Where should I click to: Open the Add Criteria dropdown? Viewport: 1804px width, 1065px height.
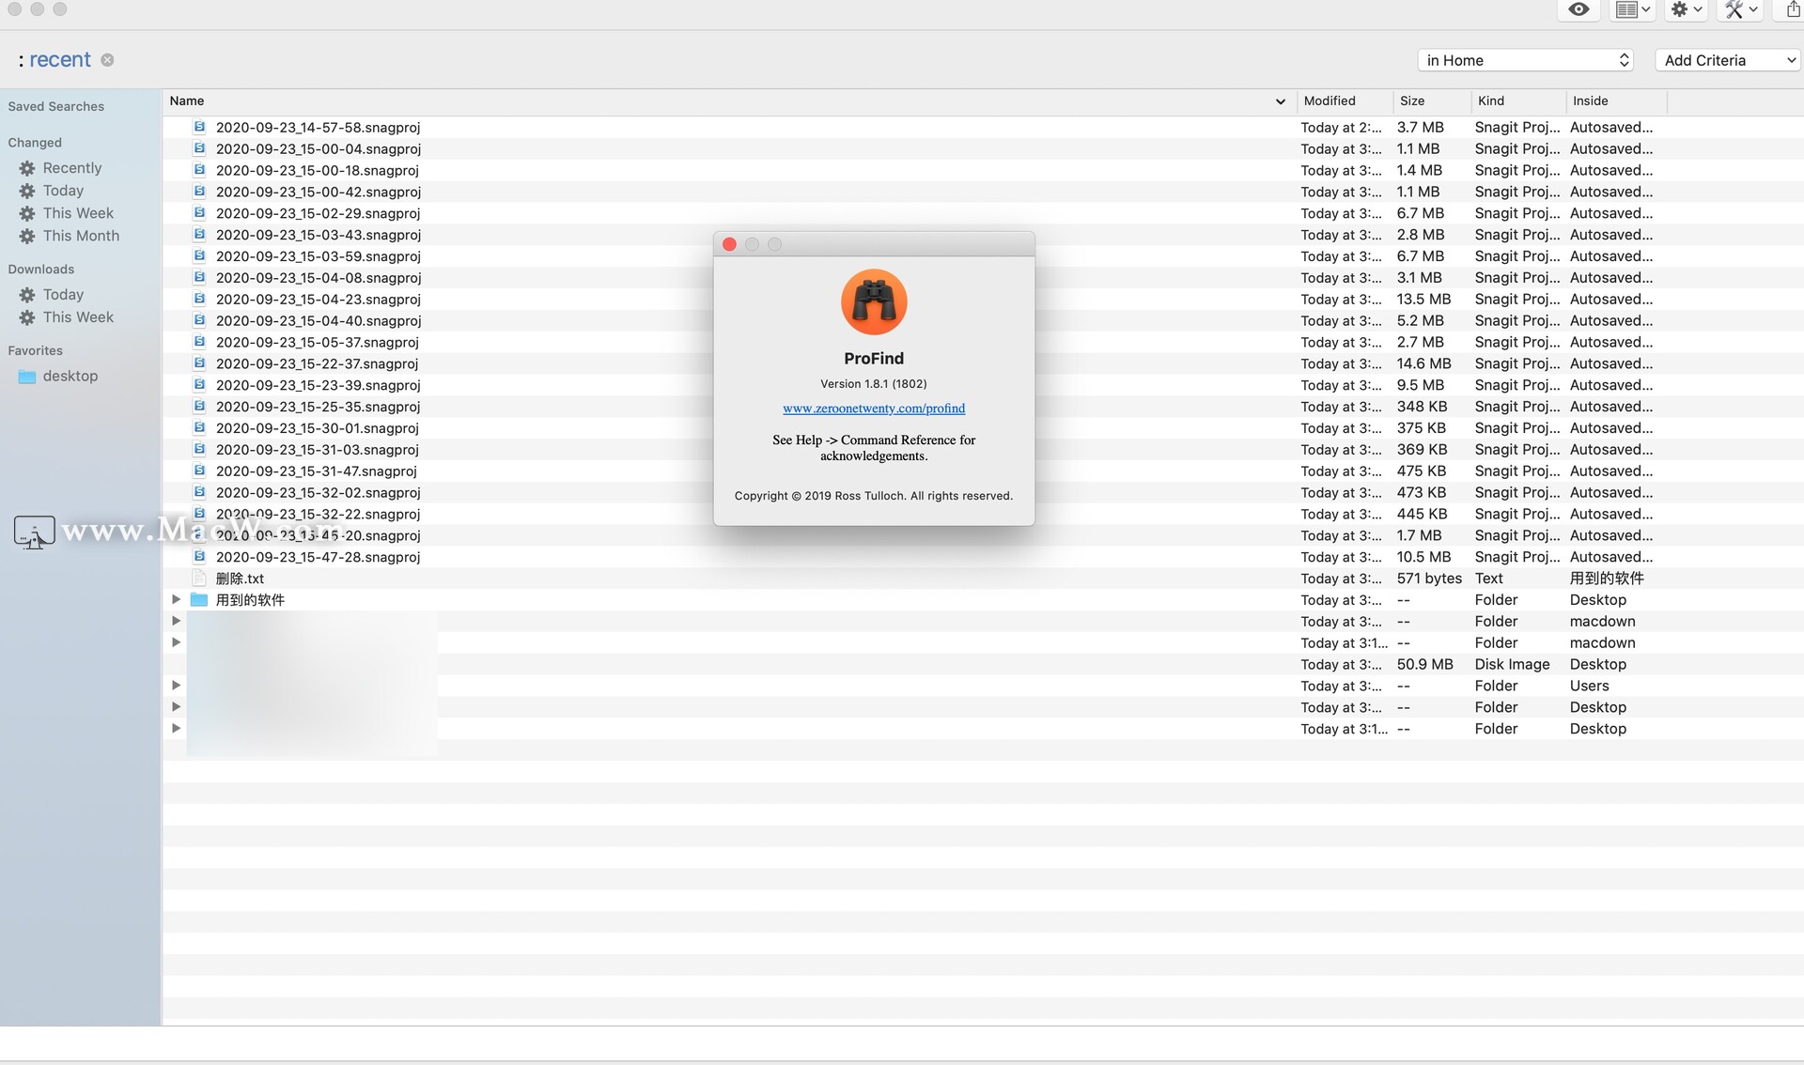pos(1728,60)
